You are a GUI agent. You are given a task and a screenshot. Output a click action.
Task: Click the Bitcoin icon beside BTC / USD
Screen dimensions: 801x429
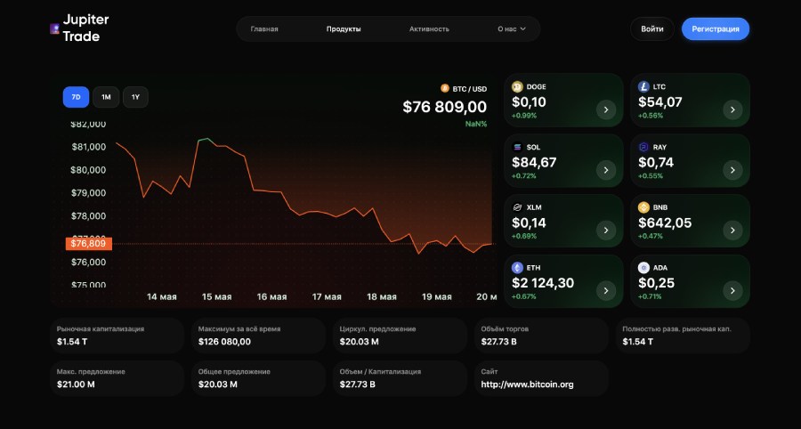click(444, 88)
